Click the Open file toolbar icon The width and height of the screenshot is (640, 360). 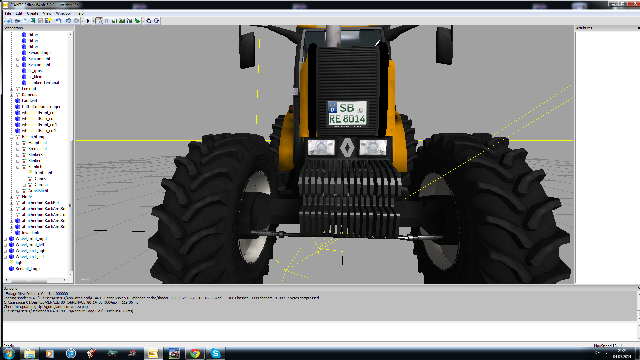coord(17,21)
